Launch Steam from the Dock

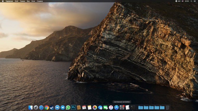(52, 107)
